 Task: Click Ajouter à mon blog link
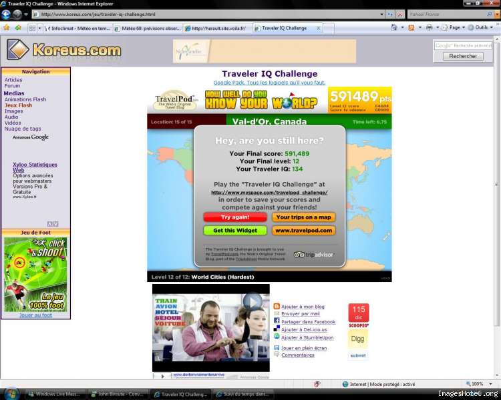303,307
